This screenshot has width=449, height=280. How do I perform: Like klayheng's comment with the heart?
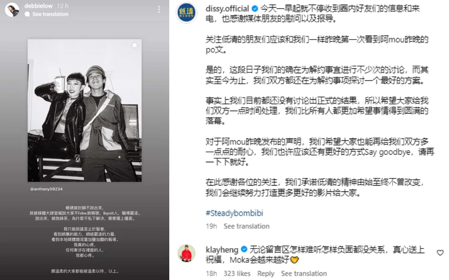pyautogui.click(x=440, y=253)
